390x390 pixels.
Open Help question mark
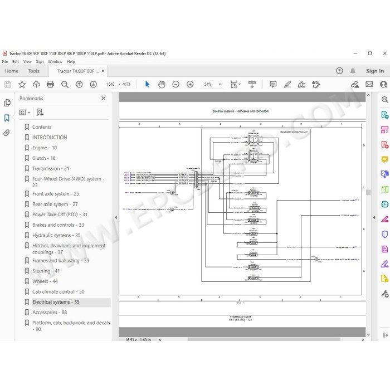(x=339, y=71)
